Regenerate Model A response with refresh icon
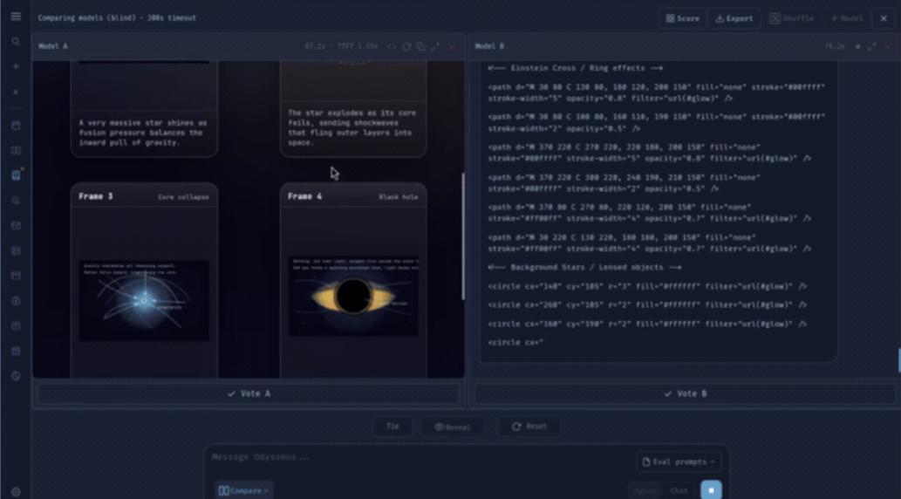This screenshot has height=499, width=901. pyautogui.click(x=406, y=46)
